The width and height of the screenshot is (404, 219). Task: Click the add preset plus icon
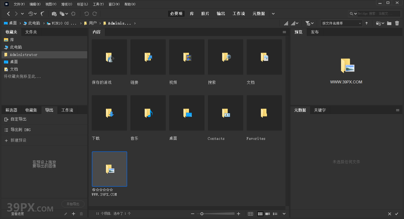tap(74, 214)
